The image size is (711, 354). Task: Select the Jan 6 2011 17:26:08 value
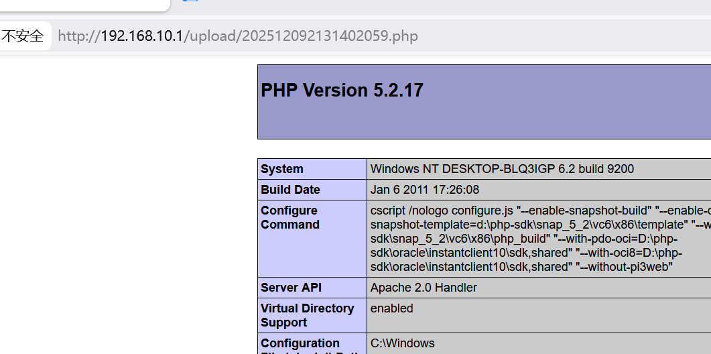424,190
